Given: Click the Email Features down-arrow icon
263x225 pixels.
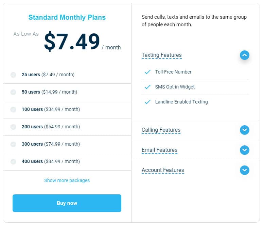Looking at the screenshot, I should [x=245, y=150].
